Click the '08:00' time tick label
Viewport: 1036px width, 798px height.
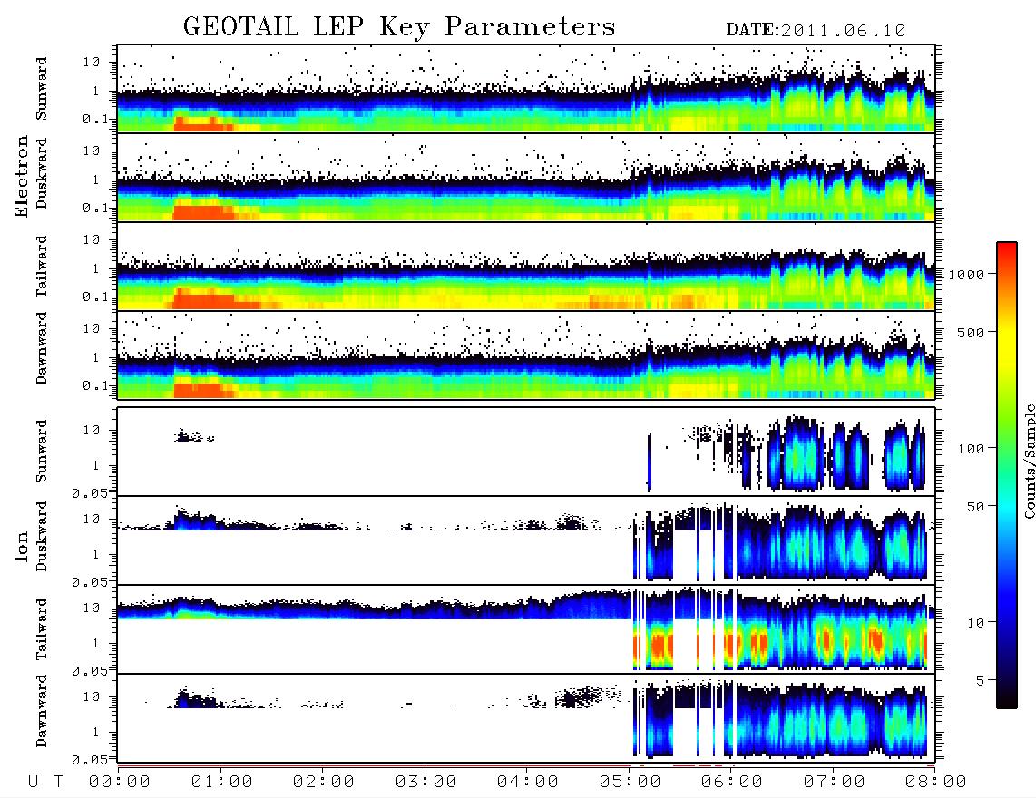[x=935, y=783]
